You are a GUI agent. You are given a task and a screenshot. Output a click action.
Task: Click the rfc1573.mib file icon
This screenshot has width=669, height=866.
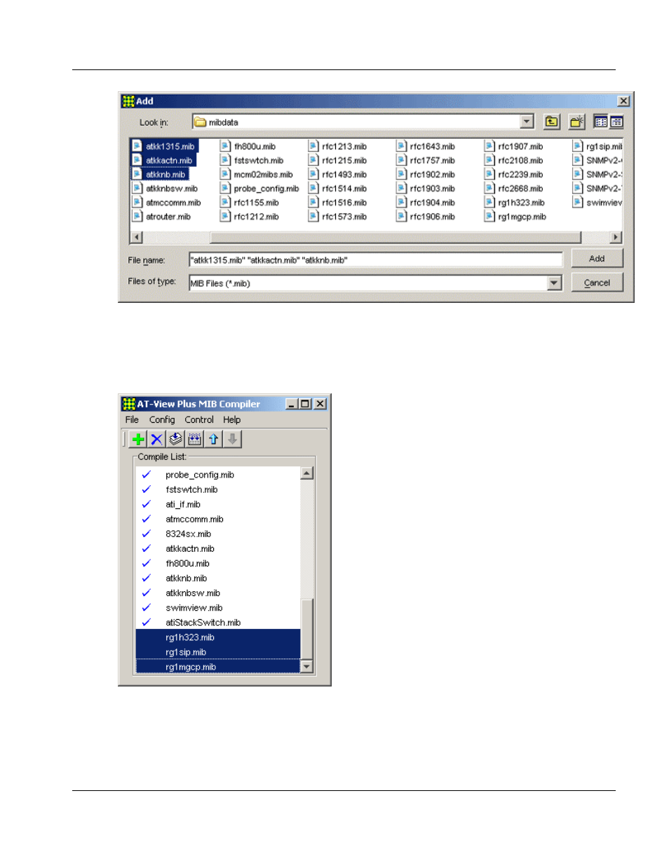[313, 216]
